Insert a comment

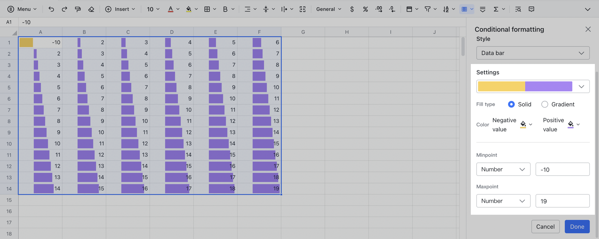point(531,9)
